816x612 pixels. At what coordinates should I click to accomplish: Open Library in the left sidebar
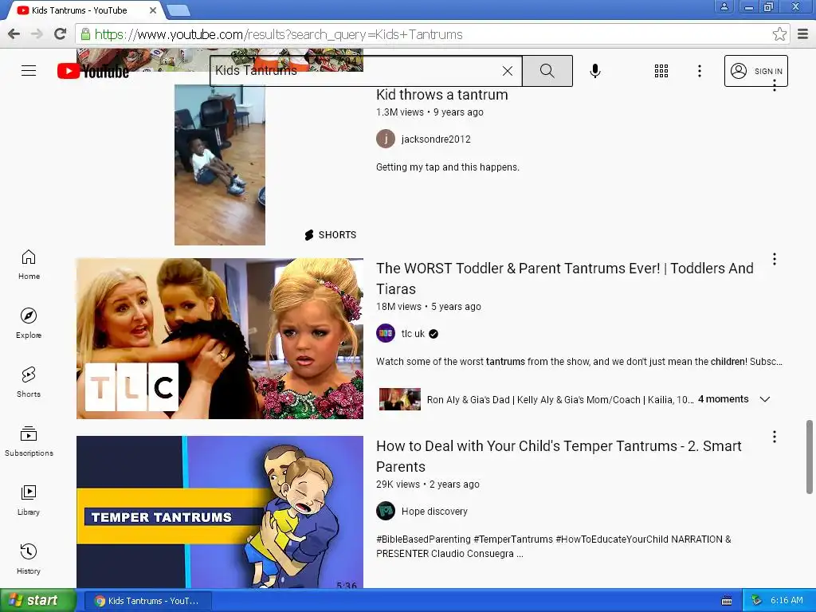(29, 500)
